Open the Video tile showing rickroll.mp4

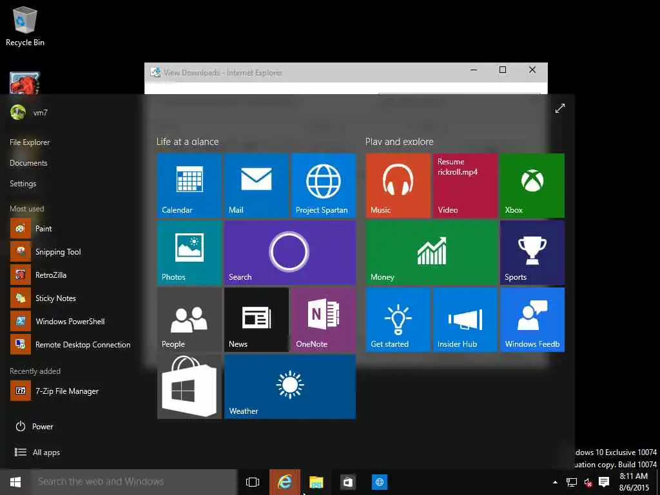465,186
